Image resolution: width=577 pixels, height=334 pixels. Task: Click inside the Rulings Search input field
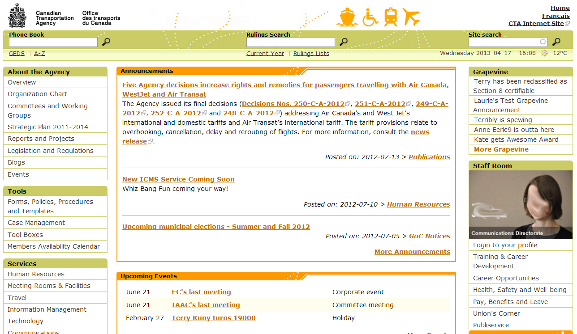point(291,42)
